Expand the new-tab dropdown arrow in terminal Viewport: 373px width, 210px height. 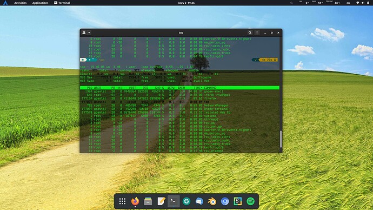[x=89, y=32]
